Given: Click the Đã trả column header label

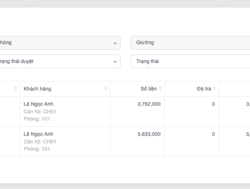Looking at the screenshot, I should pos(204,89).
